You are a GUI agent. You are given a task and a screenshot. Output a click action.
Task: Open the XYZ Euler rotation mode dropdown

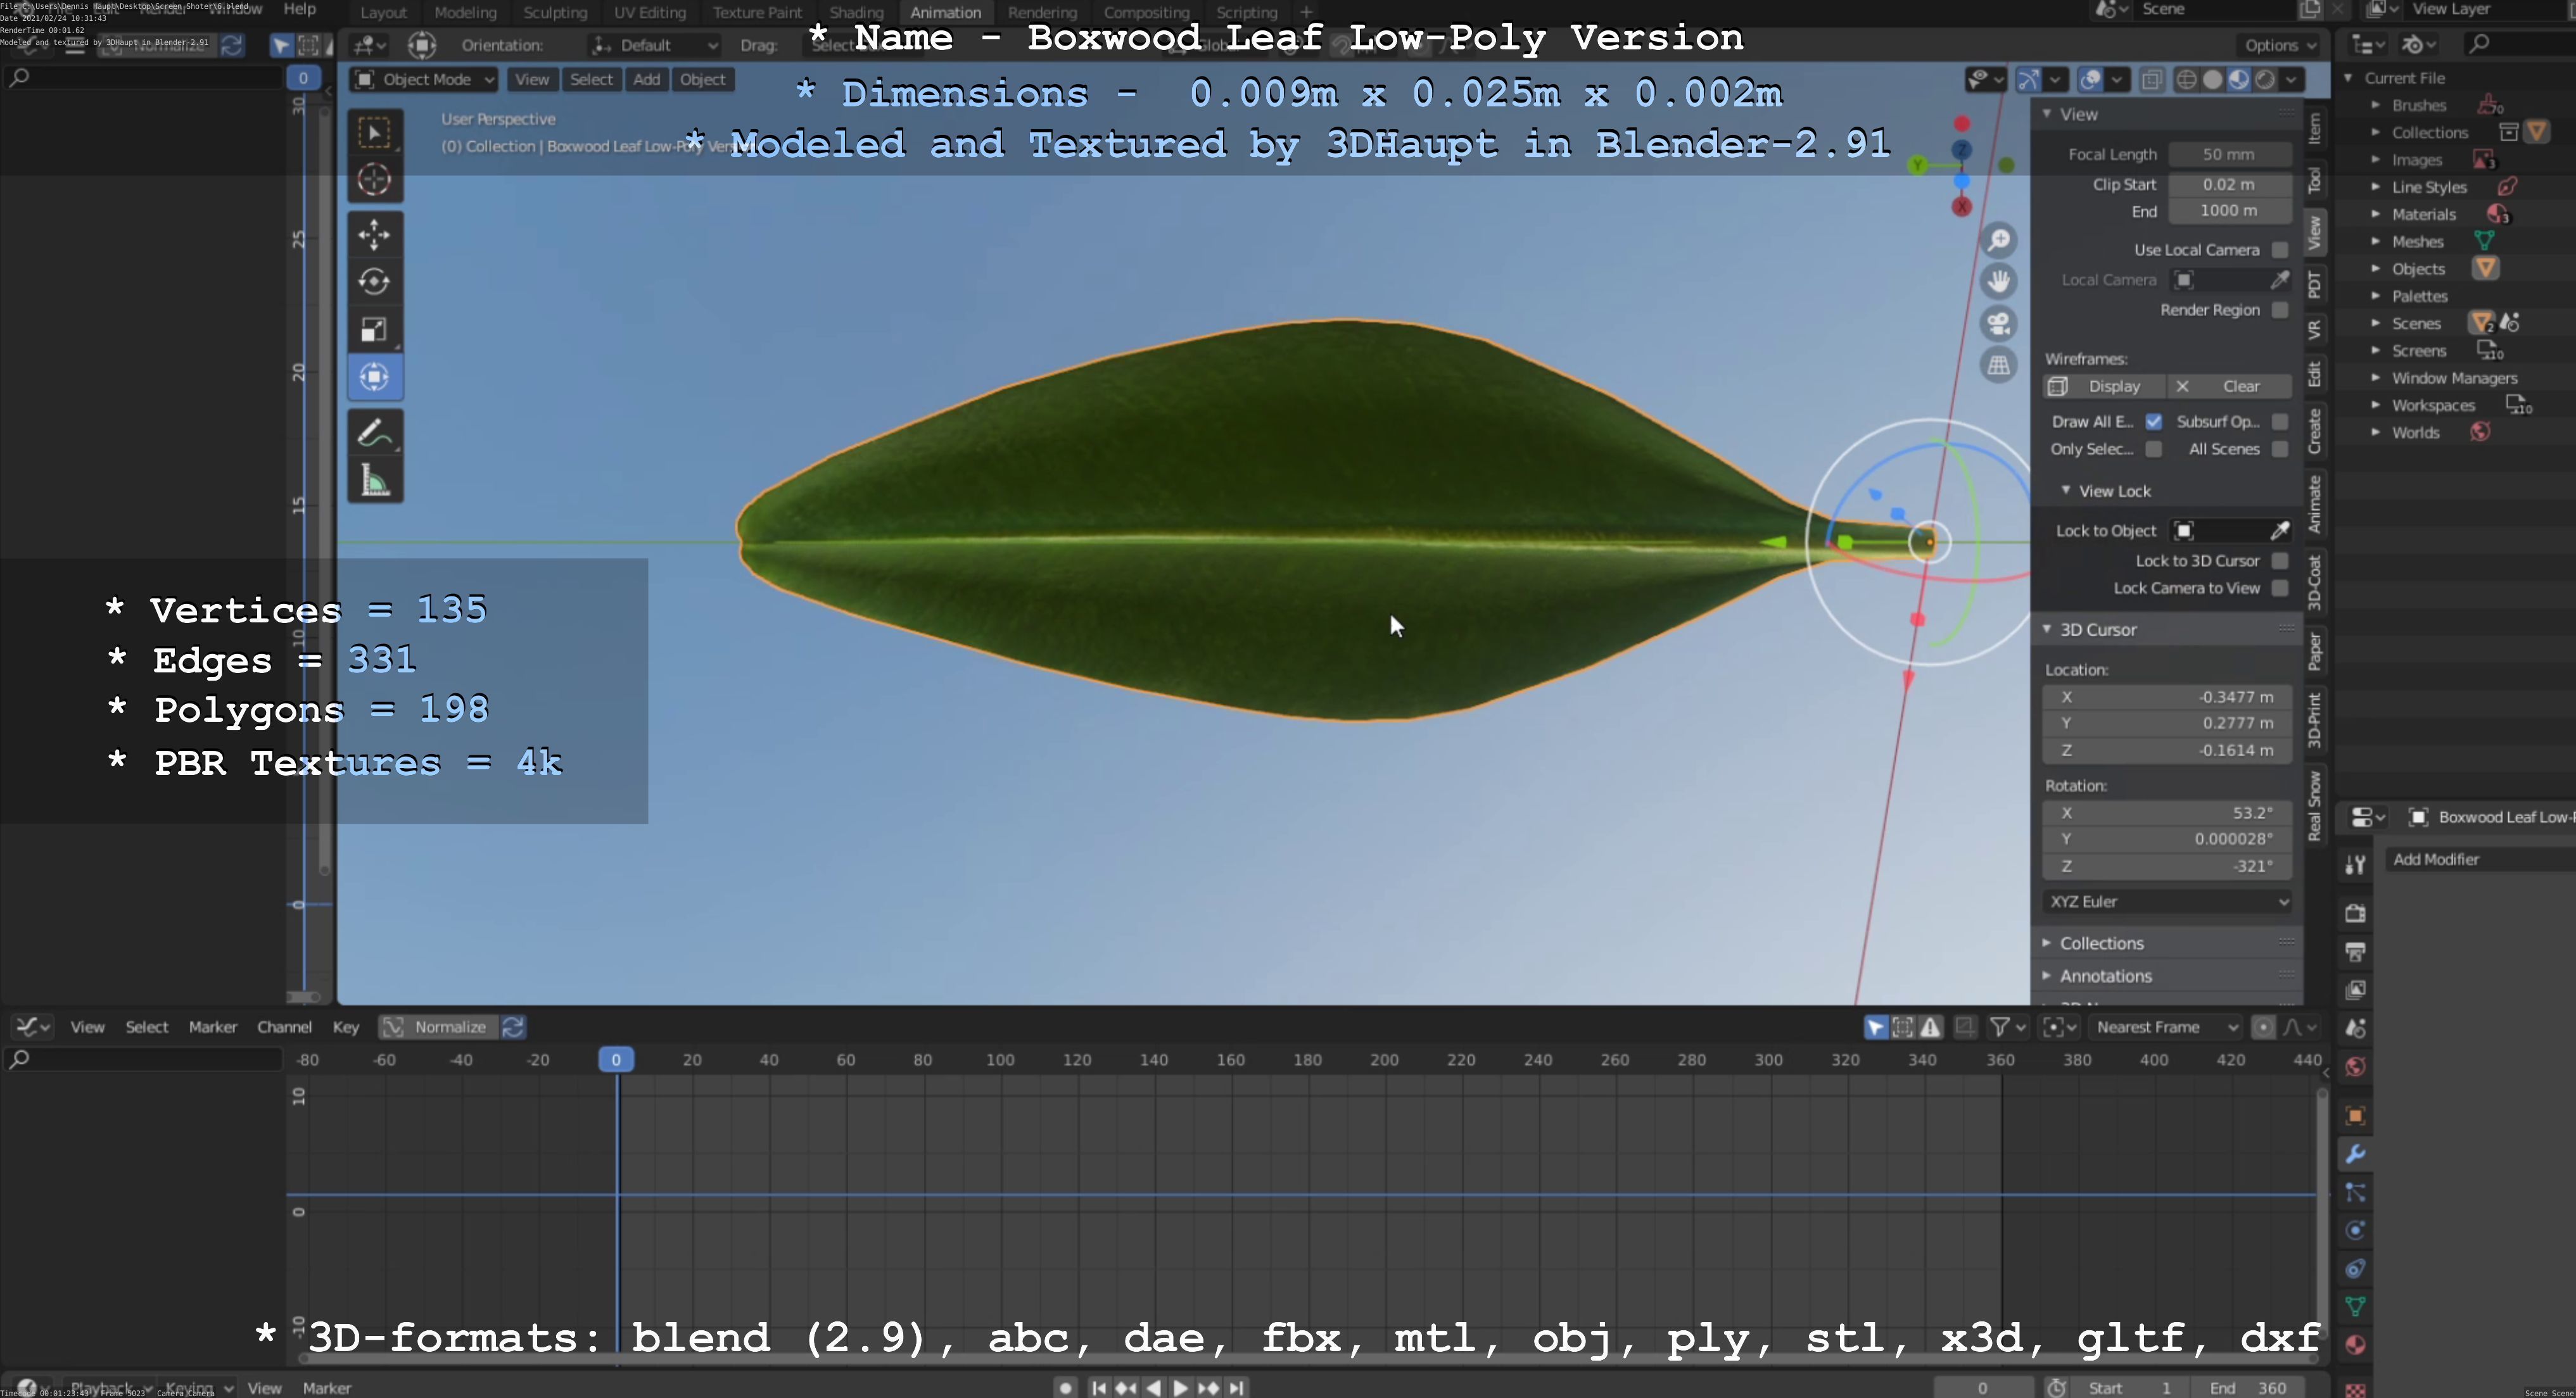pos(2167,902)
